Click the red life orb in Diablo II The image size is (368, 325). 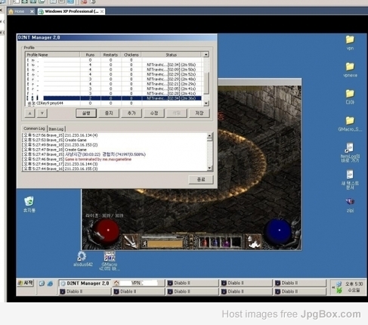(108, 231)
